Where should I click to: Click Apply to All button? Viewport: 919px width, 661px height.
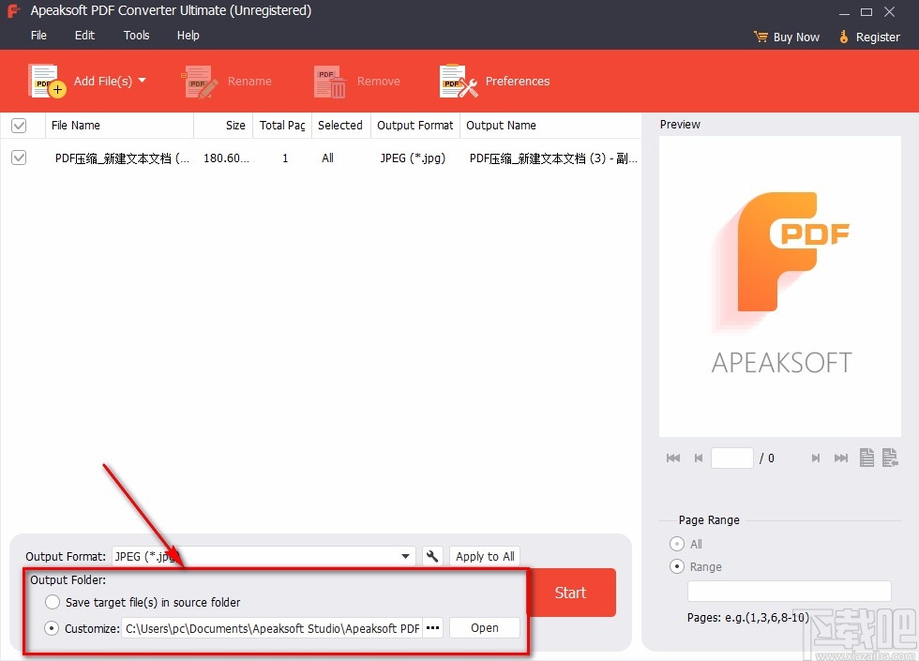pos(484,555)
